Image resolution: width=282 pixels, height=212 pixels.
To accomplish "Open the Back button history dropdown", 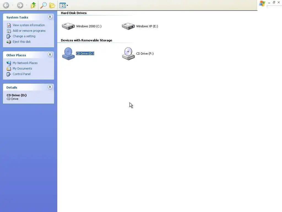I will pos(12,5).
